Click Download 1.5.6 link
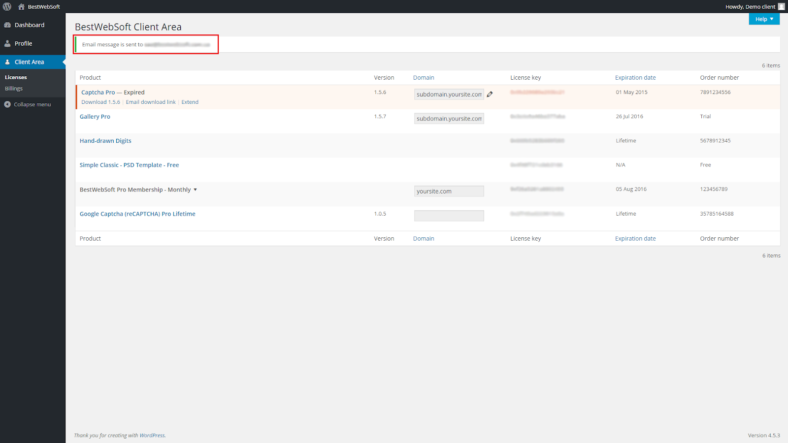Screen dimensions: 788x443 100,102
